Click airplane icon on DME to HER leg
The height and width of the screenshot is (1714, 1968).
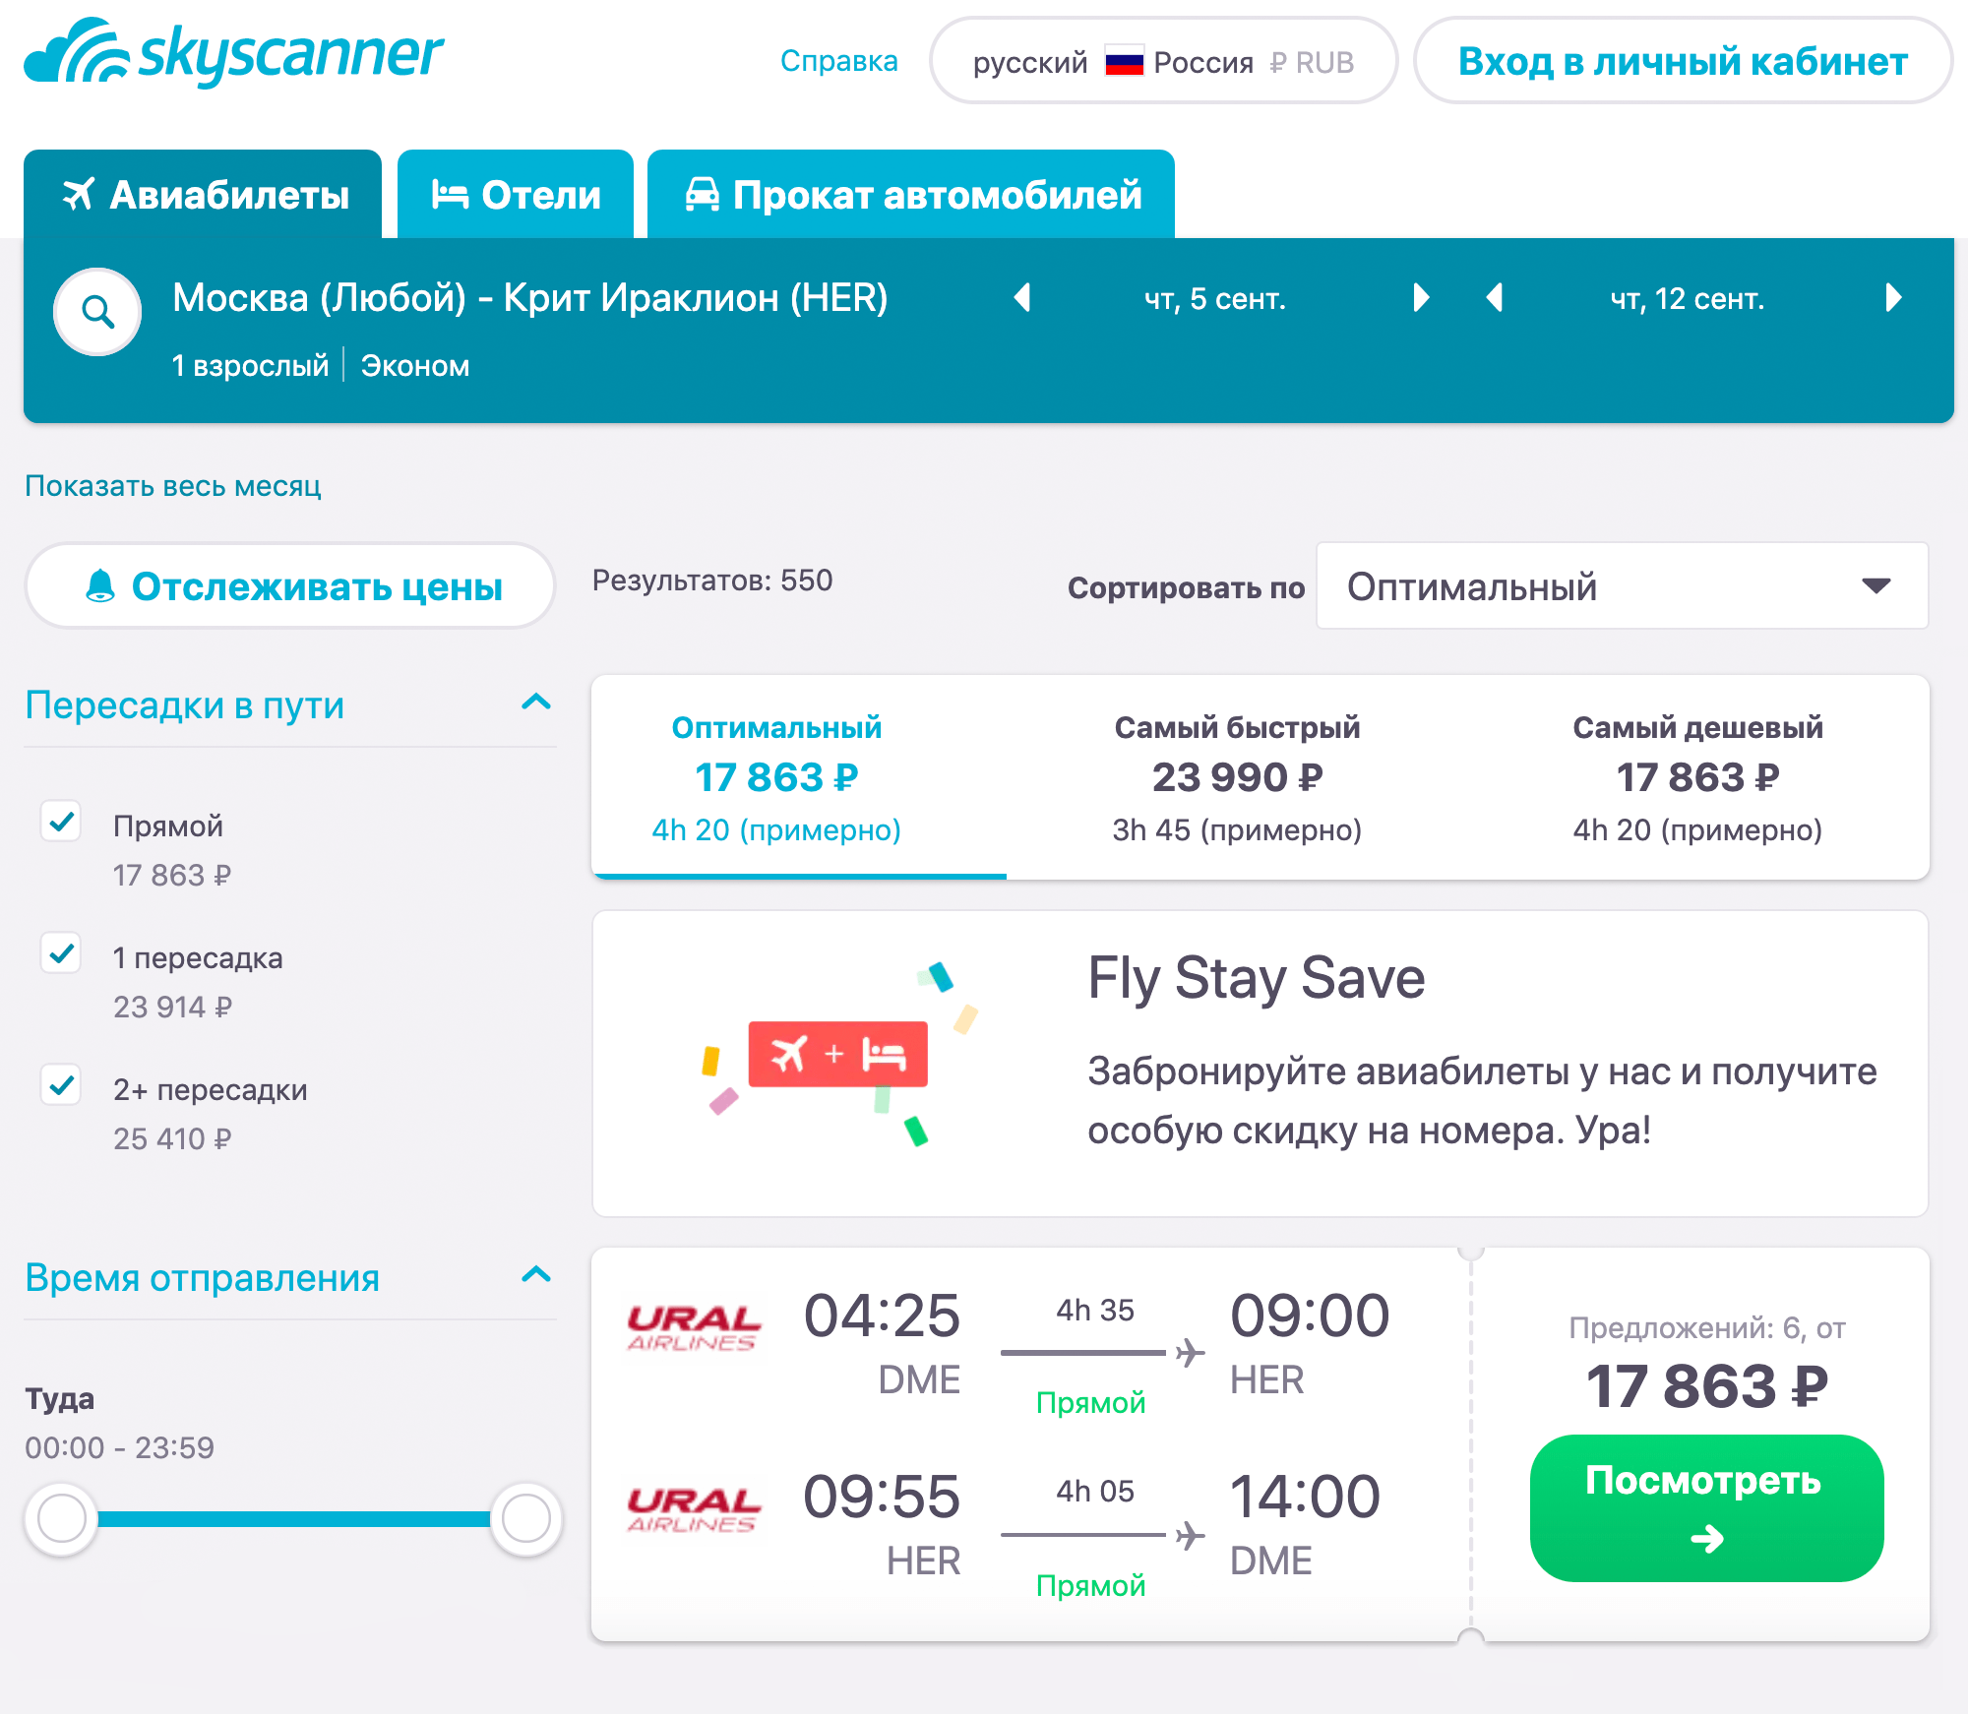pyautogui.click(x=1190, y=1353)
